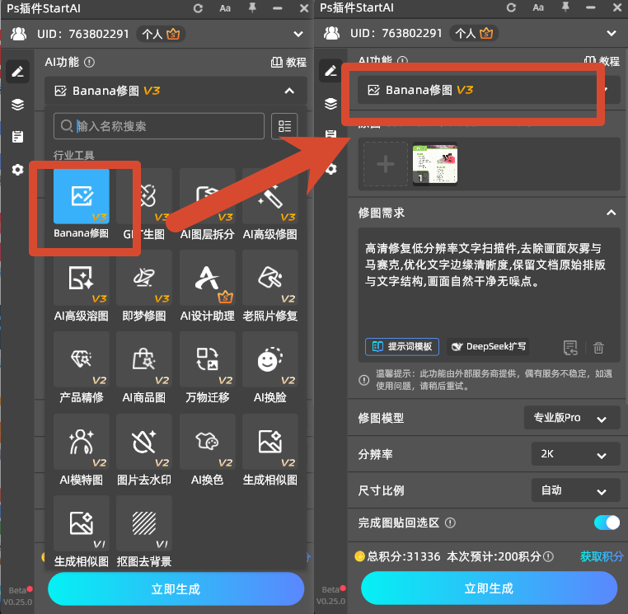Open 教程 tutorial in left panel
This screenshot has width=628, height=614.
pos(288,62)
